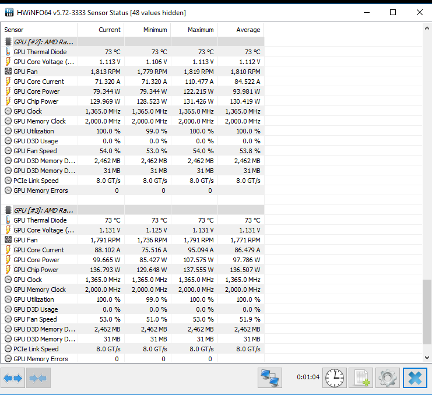Click GPU #3 Memory Clock circle icon

[x=8, y=290]
